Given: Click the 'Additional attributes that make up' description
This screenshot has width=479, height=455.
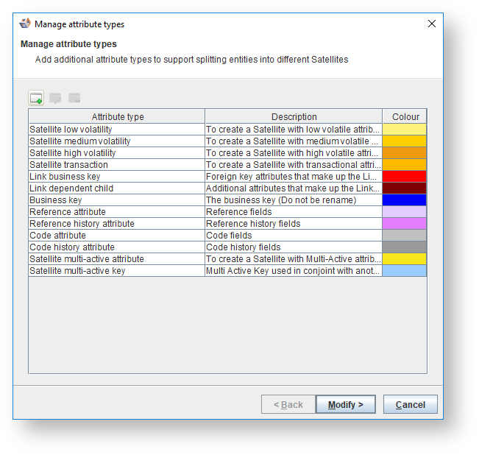Looking at the screenshot, I should (294, 188).
